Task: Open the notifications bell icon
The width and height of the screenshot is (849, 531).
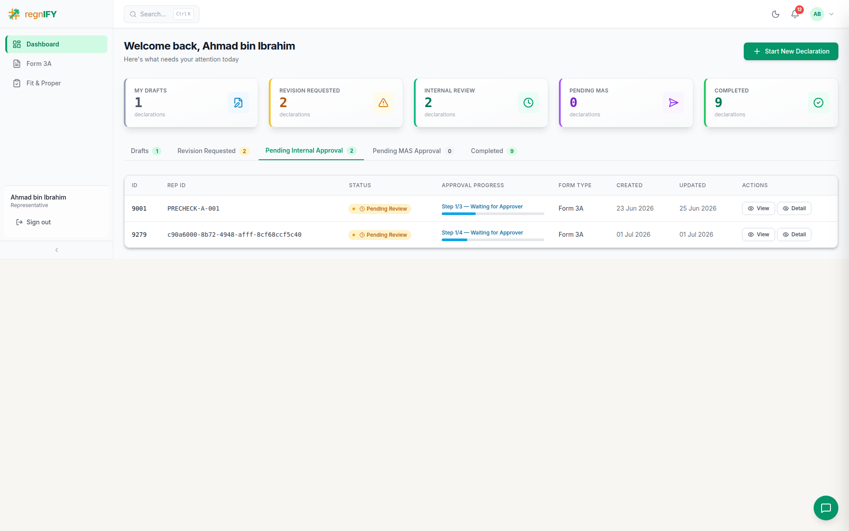Action: (x=795, y=14)
